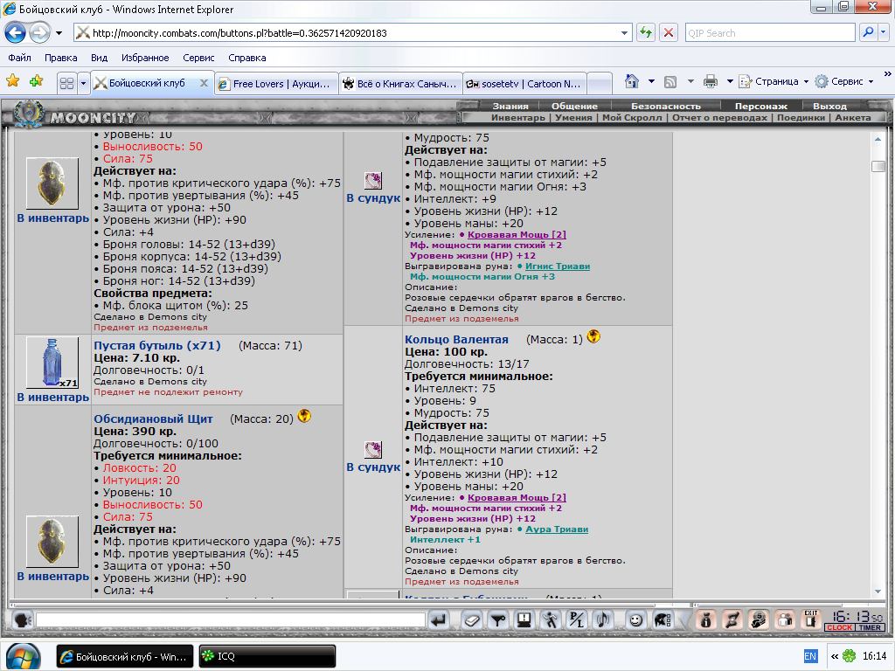The height and width of the screenshot is (671, 895).
Task: Click the printer icon in toolbar
Action: 710,81
